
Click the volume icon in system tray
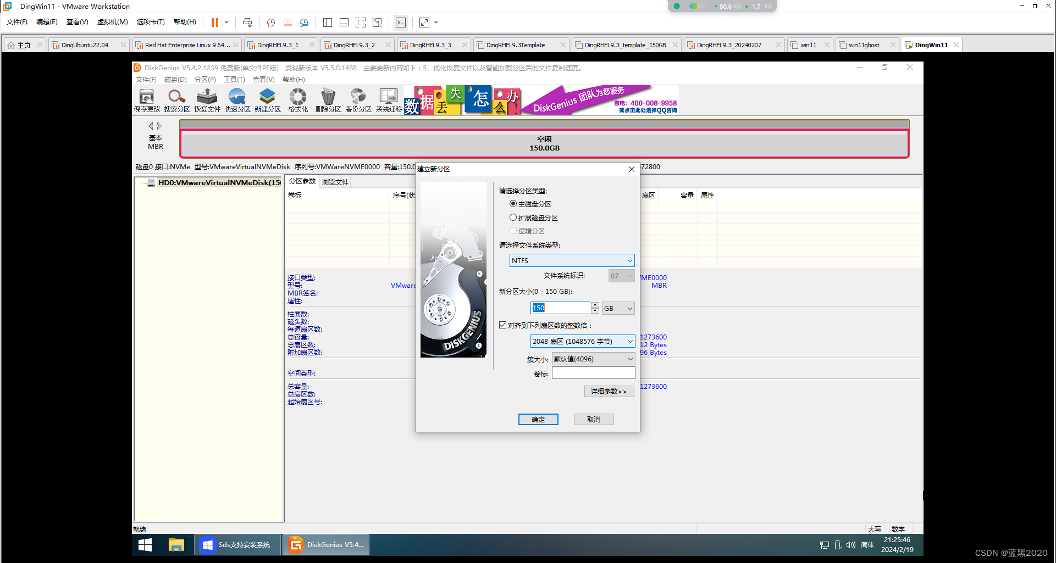coord(851,545)
